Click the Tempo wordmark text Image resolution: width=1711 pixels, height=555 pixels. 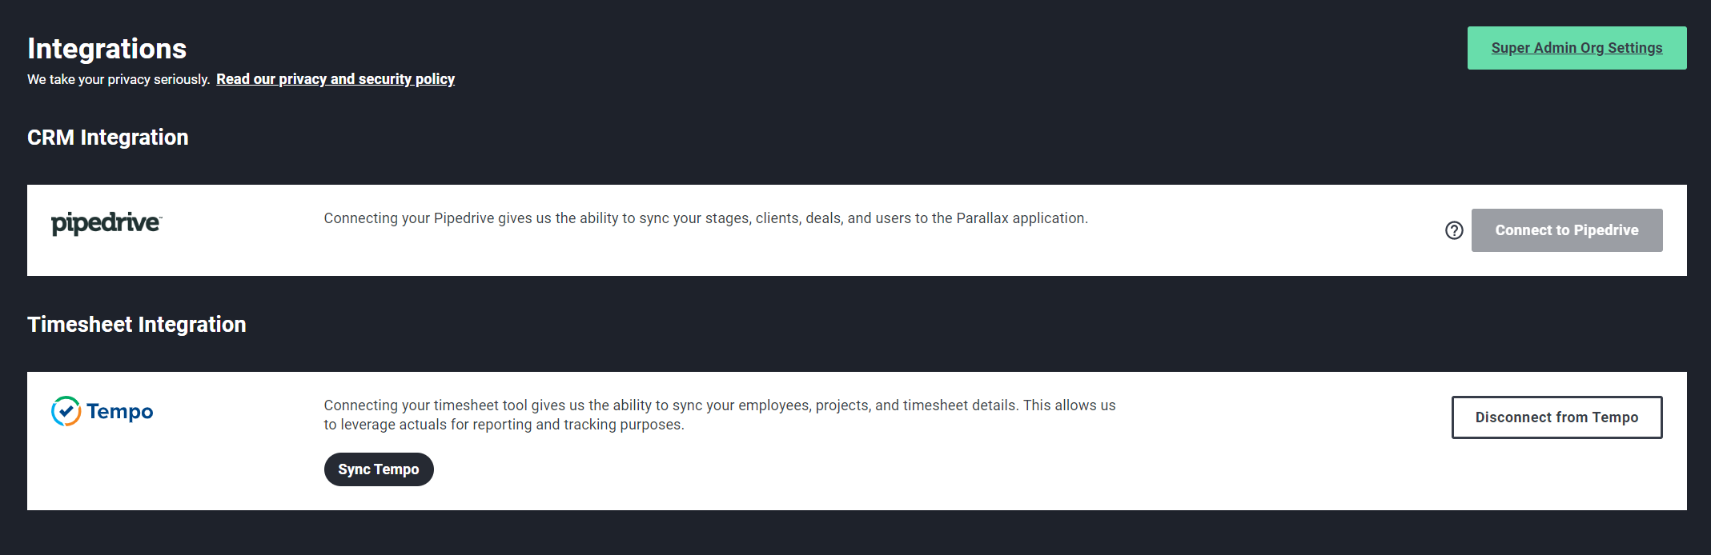[x=120, y=412]
